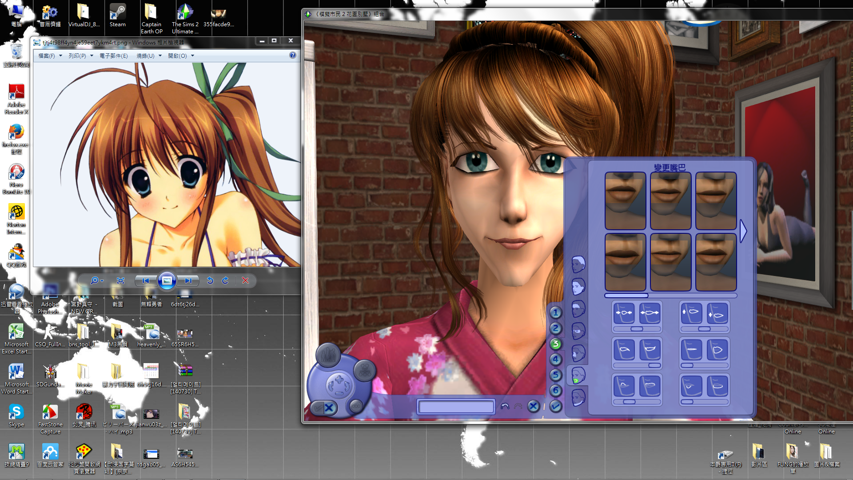The width and height of the screenshot is (853, 480).
Task: Expand the zoom magnifier dropdown arrow
Action: click(x=102, y=281)
